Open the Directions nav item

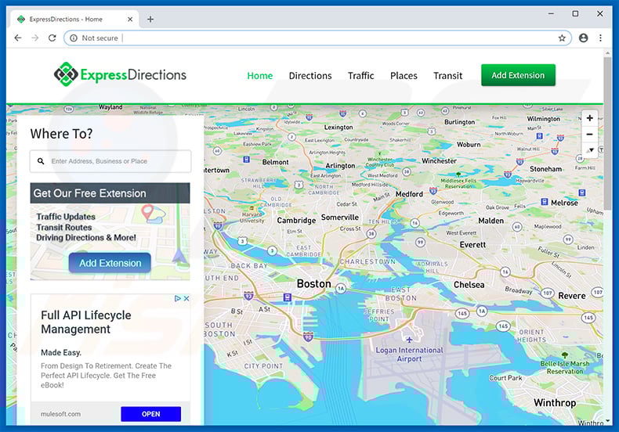click(x=310, y=76)
